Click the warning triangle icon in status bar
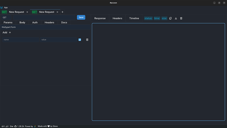This screenshot has width=227, height=128. tap(6, 126)
